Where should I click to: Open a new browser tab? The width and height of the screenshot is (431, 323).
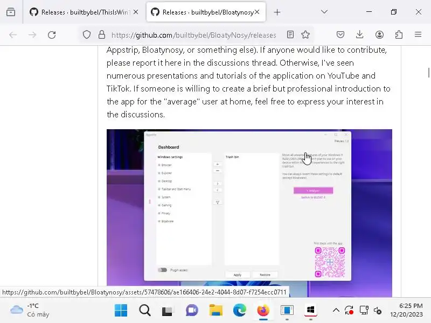pyautogui.click(x=277, y=12)
